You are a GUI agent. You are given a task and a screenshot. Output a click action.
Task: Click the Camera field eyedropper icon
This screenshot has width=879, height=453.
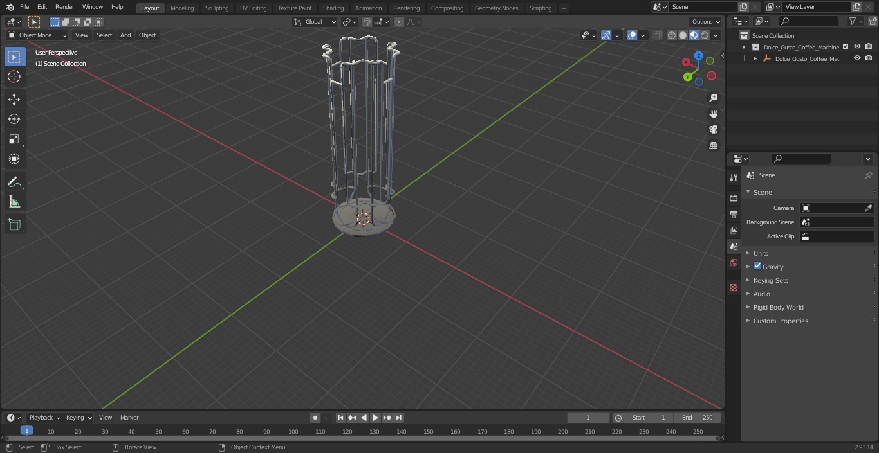(868, 208)
